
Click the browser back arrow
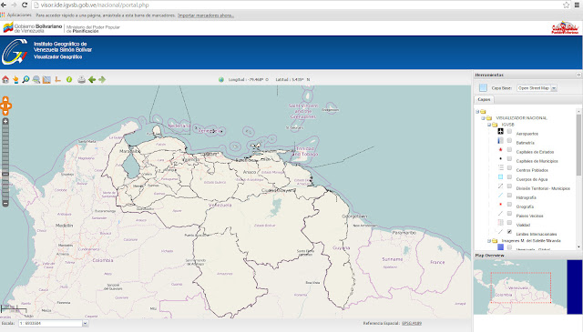coord(4,5)
